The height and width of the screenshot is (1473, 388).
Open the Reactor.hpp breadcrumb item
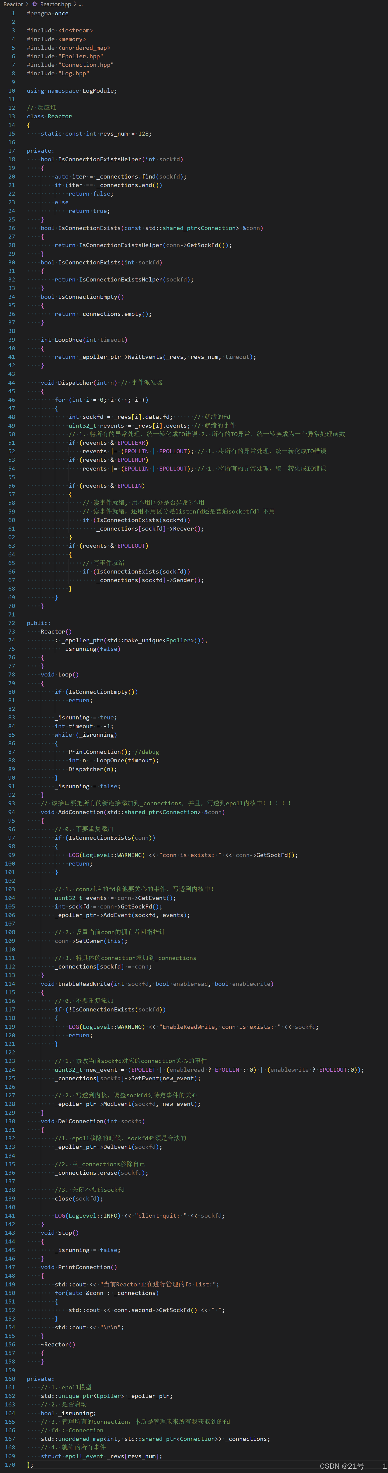click(x=56, y=4)
